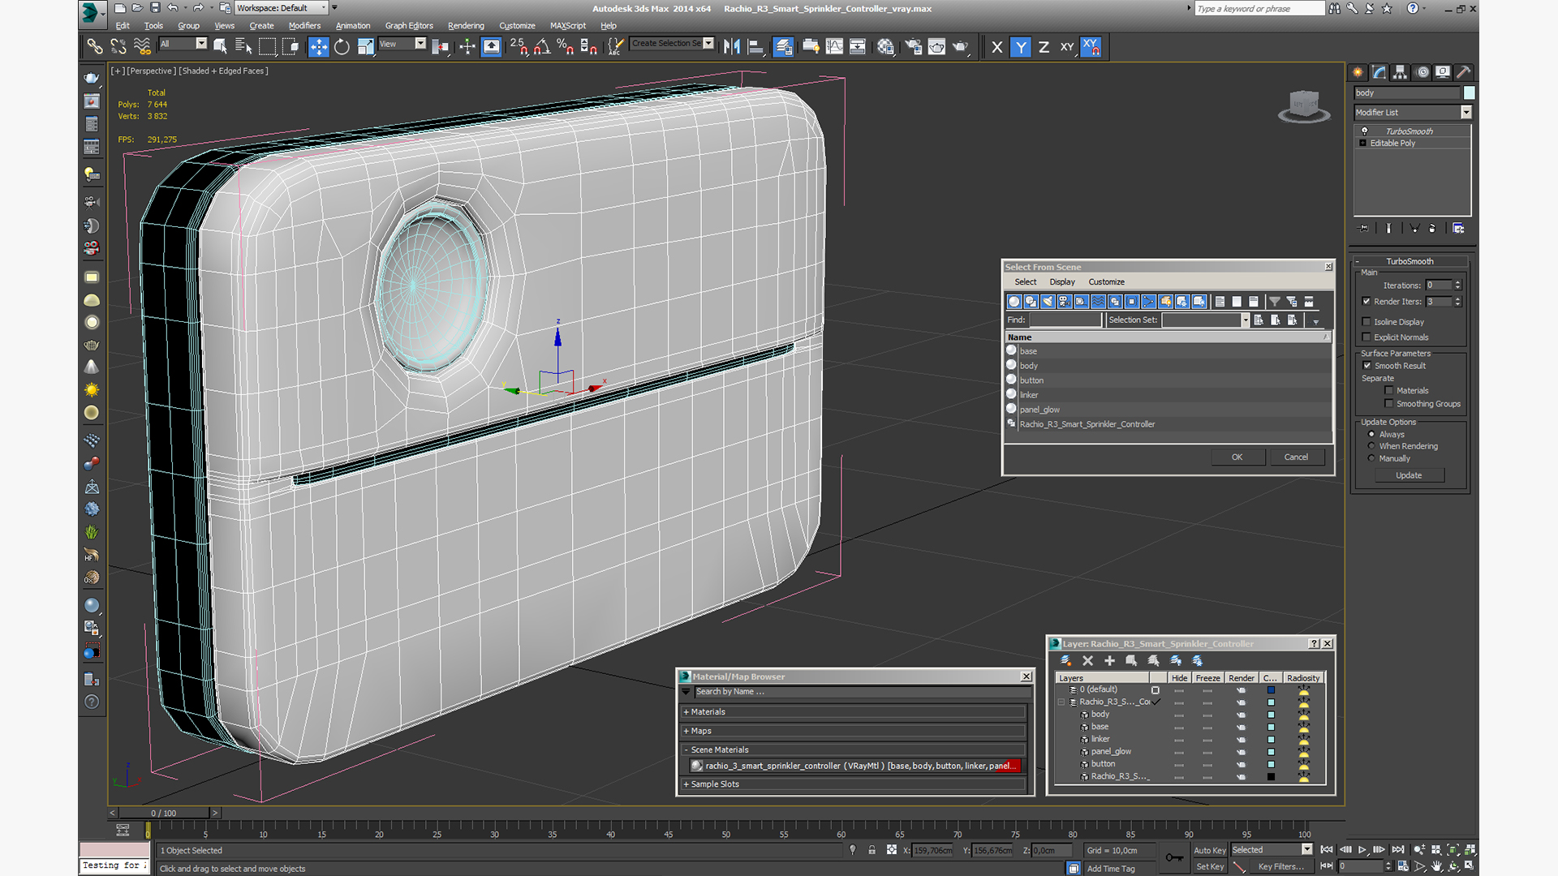Open the Material Editor icon
Image resolution: width=1558 pixels, height=876 pixels.
[885, 47]
